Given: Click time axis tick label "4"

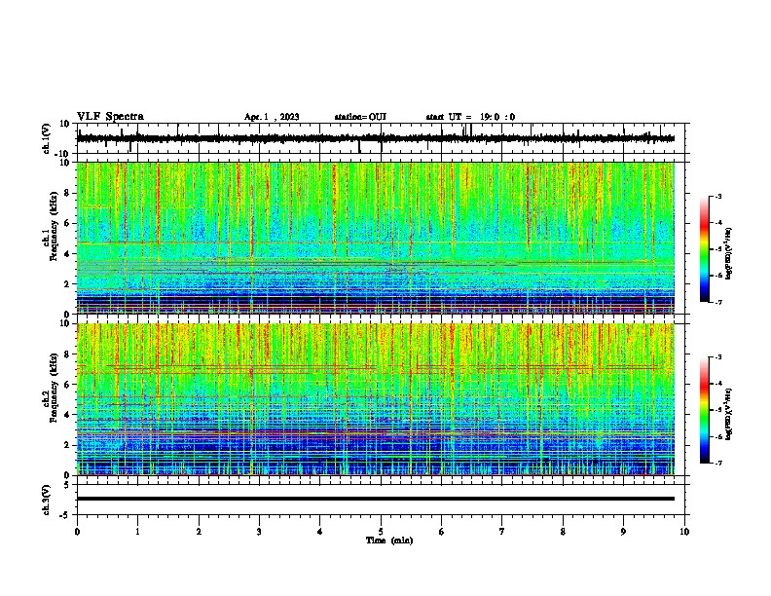Looking at the screenshot, I should click(x=320, y=532).
